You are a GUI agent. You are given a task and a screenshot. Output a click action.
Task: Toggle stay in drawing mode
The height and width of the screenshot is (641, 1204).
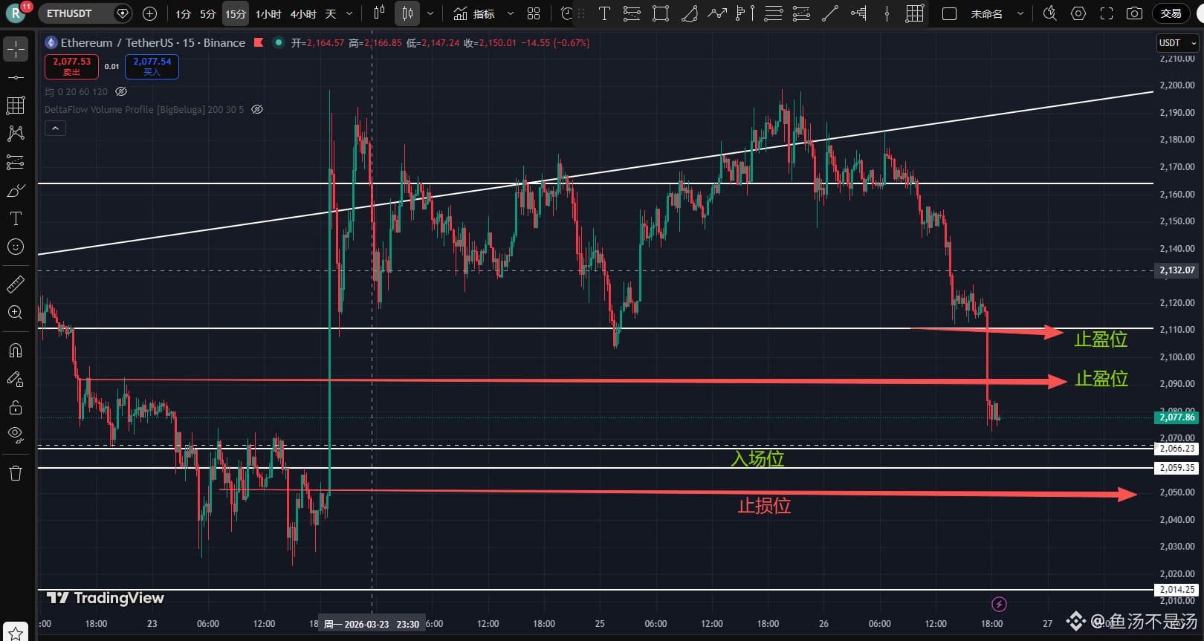[x=16, y=379]
